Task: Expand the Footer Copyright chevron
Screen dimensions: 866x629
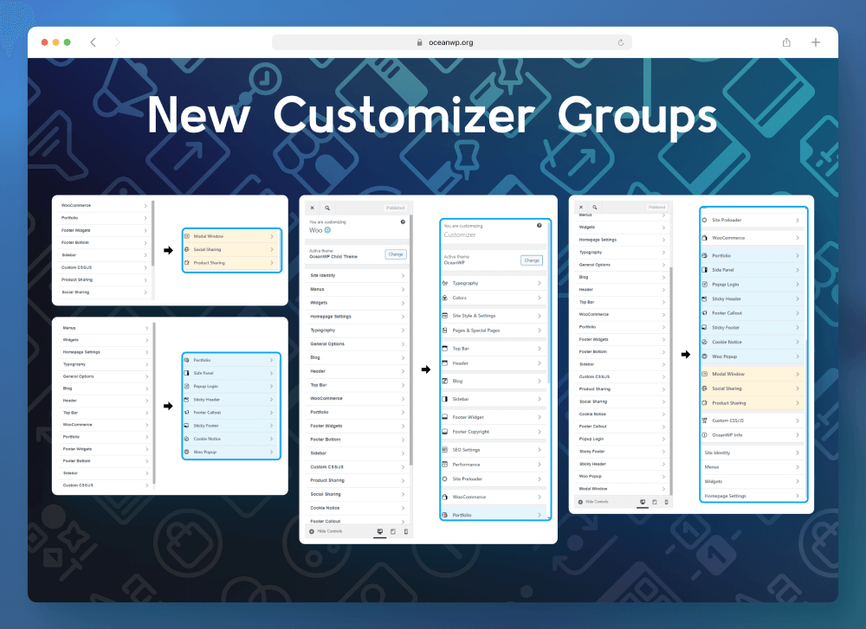Action: coord(540,432)
